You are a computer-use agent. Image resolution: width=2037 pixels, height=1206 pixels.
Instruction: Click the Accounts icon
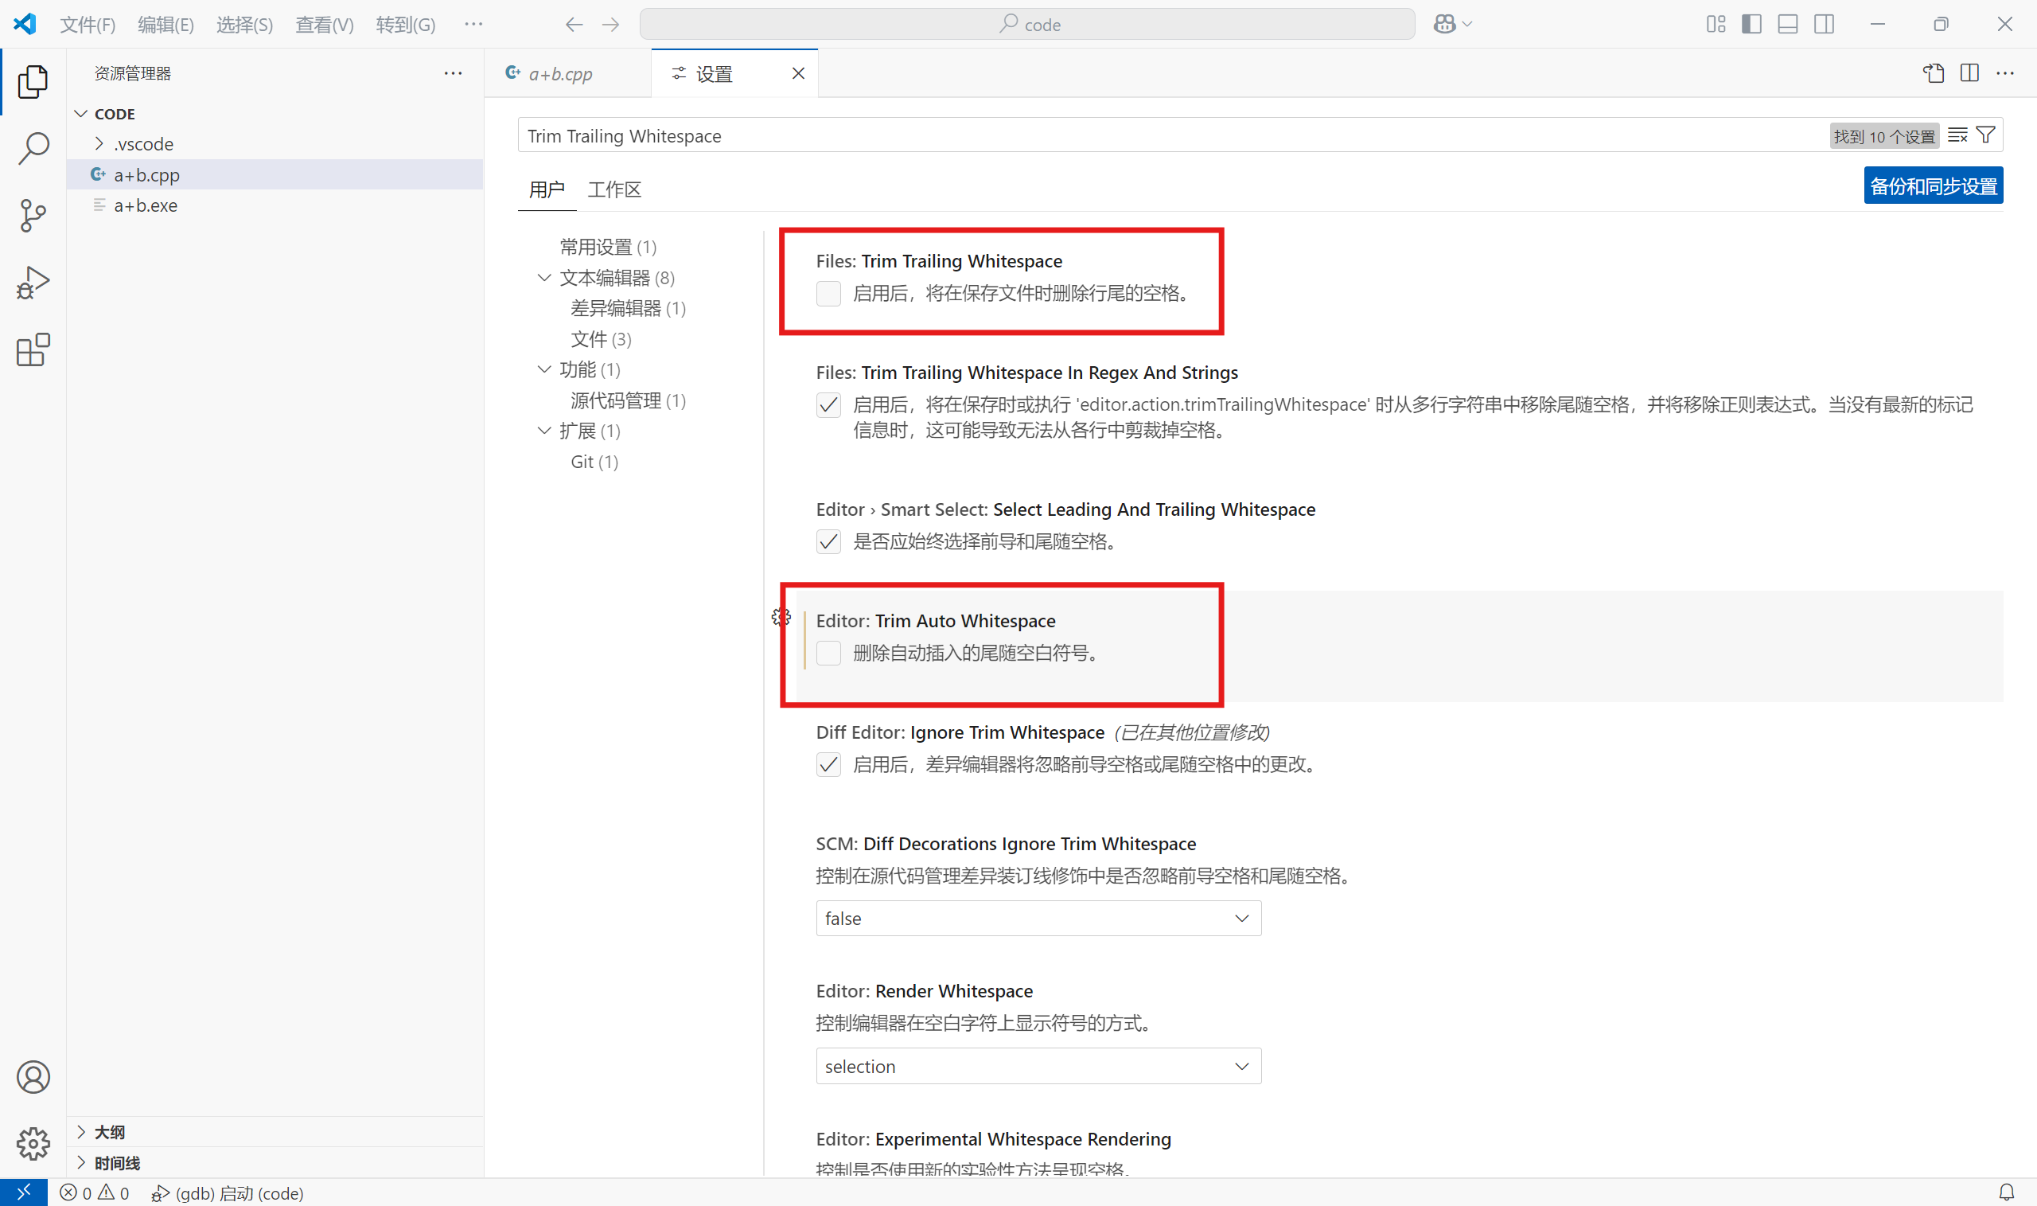tap(33, 1077)
